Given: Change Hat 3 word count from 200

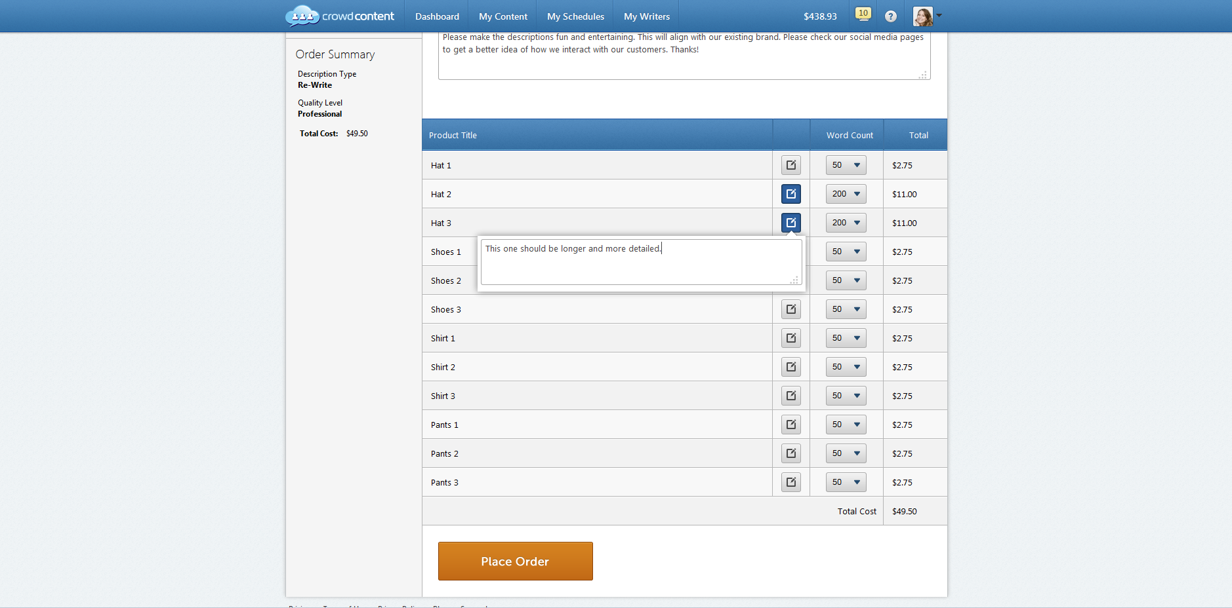Looking at the screenshot, I should tap(846, 223).
